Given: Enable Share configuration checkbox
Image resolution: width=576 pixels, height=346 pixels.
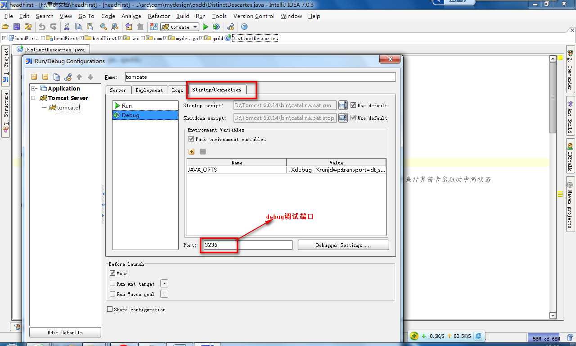Looking at the screenshot, I should pyautogui.click(x=110, y=309).
